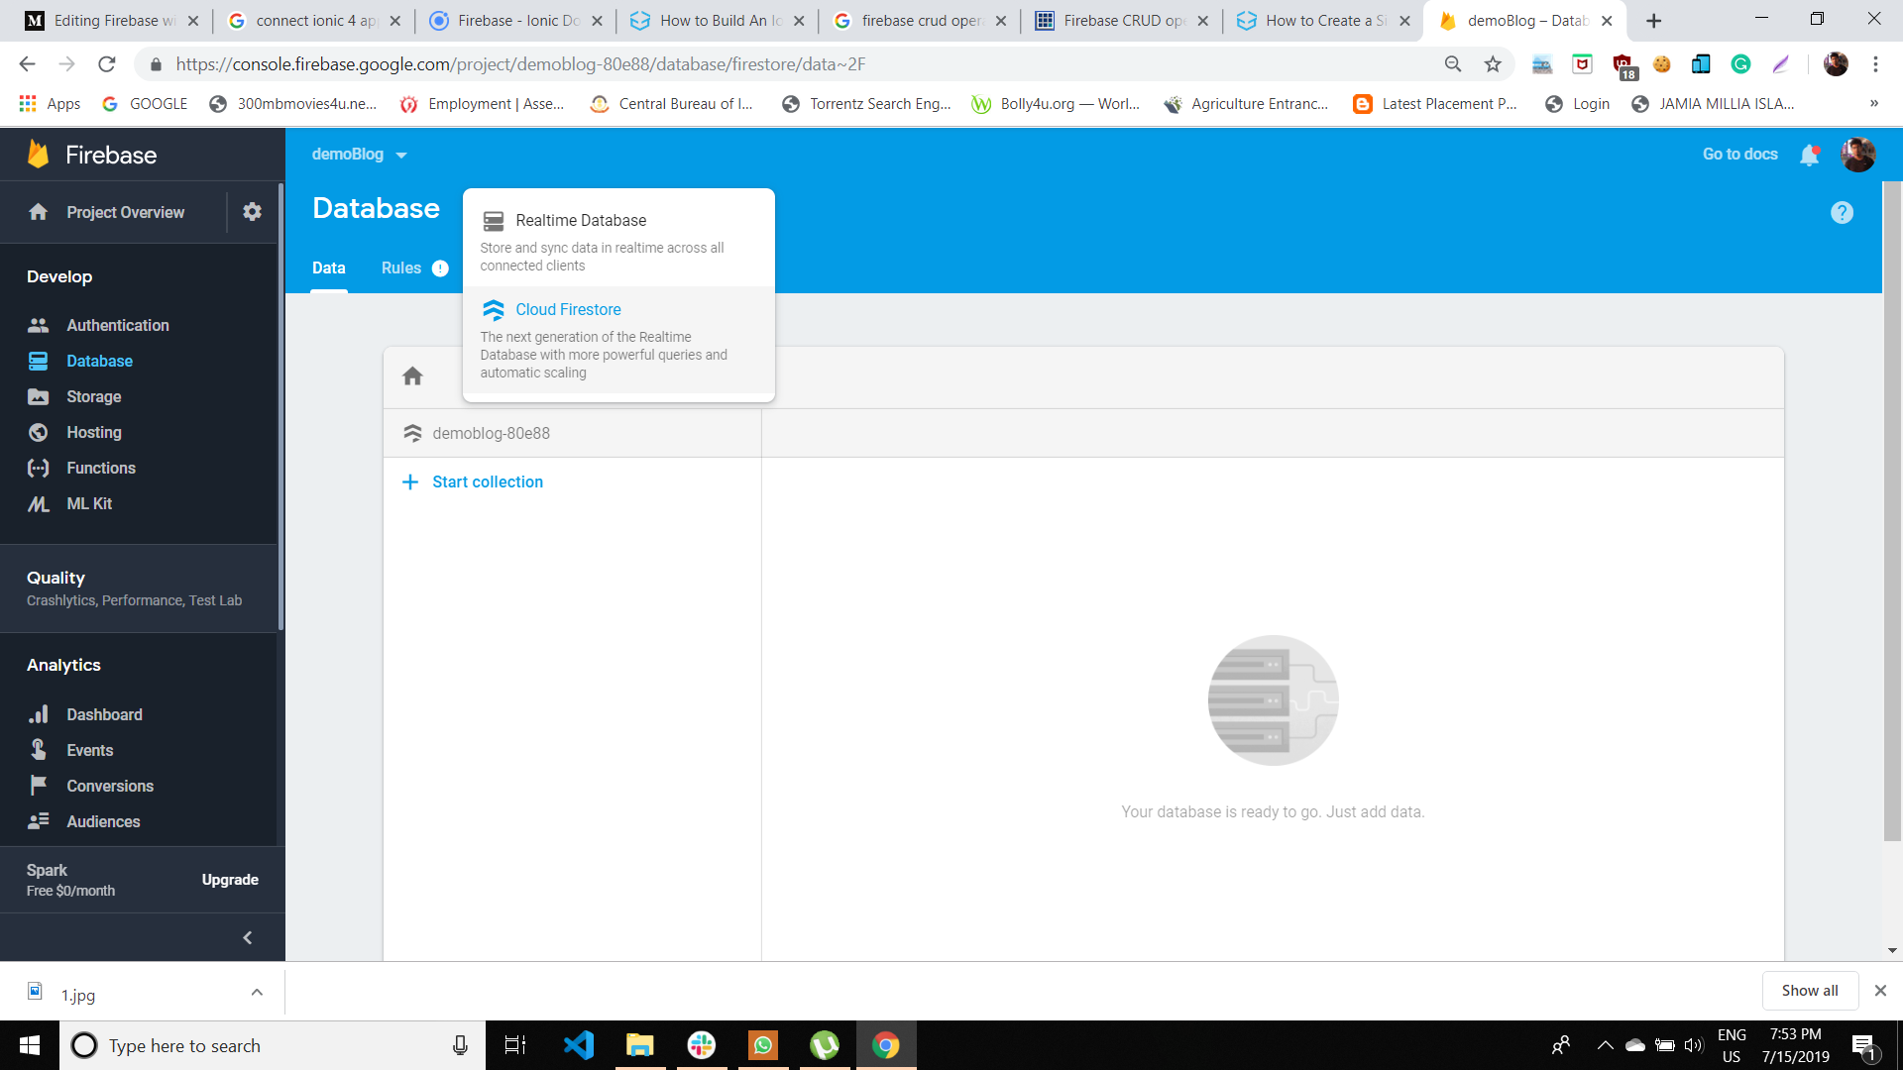Click the notifications bell icon
1903x1070 pixels.
[1810, 155]
